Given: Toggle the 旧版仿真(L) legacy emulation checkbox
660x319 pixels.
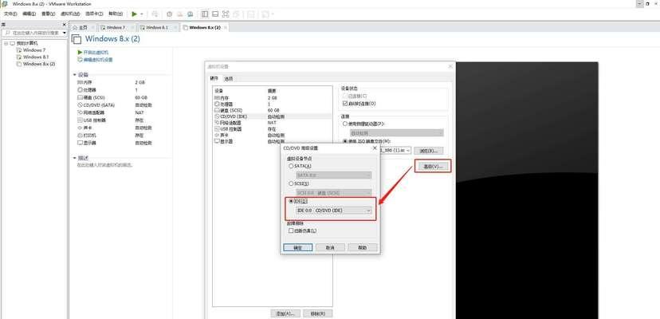Looking at the screenshot, I should click(x=290, y=231).
